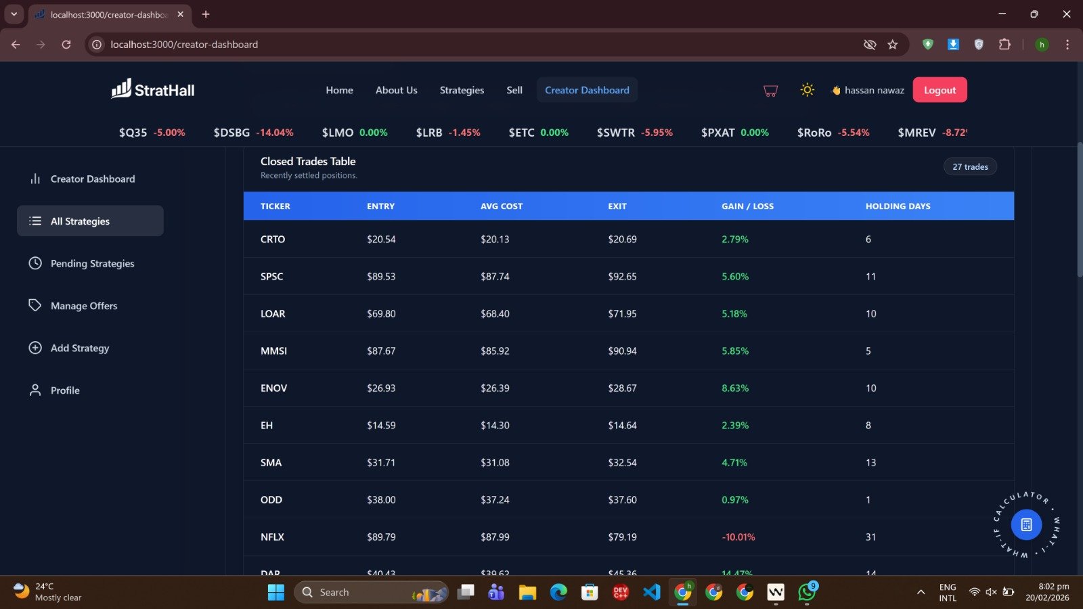1083x609 pixels.
Task: Toggle light theme with sun icon
Action: tap(807, 90)
